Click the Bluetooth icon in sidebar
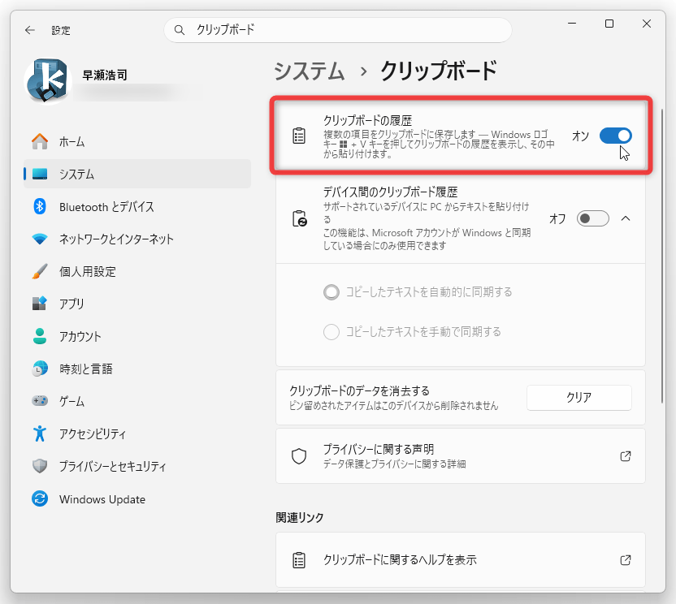 click(40, 206)
